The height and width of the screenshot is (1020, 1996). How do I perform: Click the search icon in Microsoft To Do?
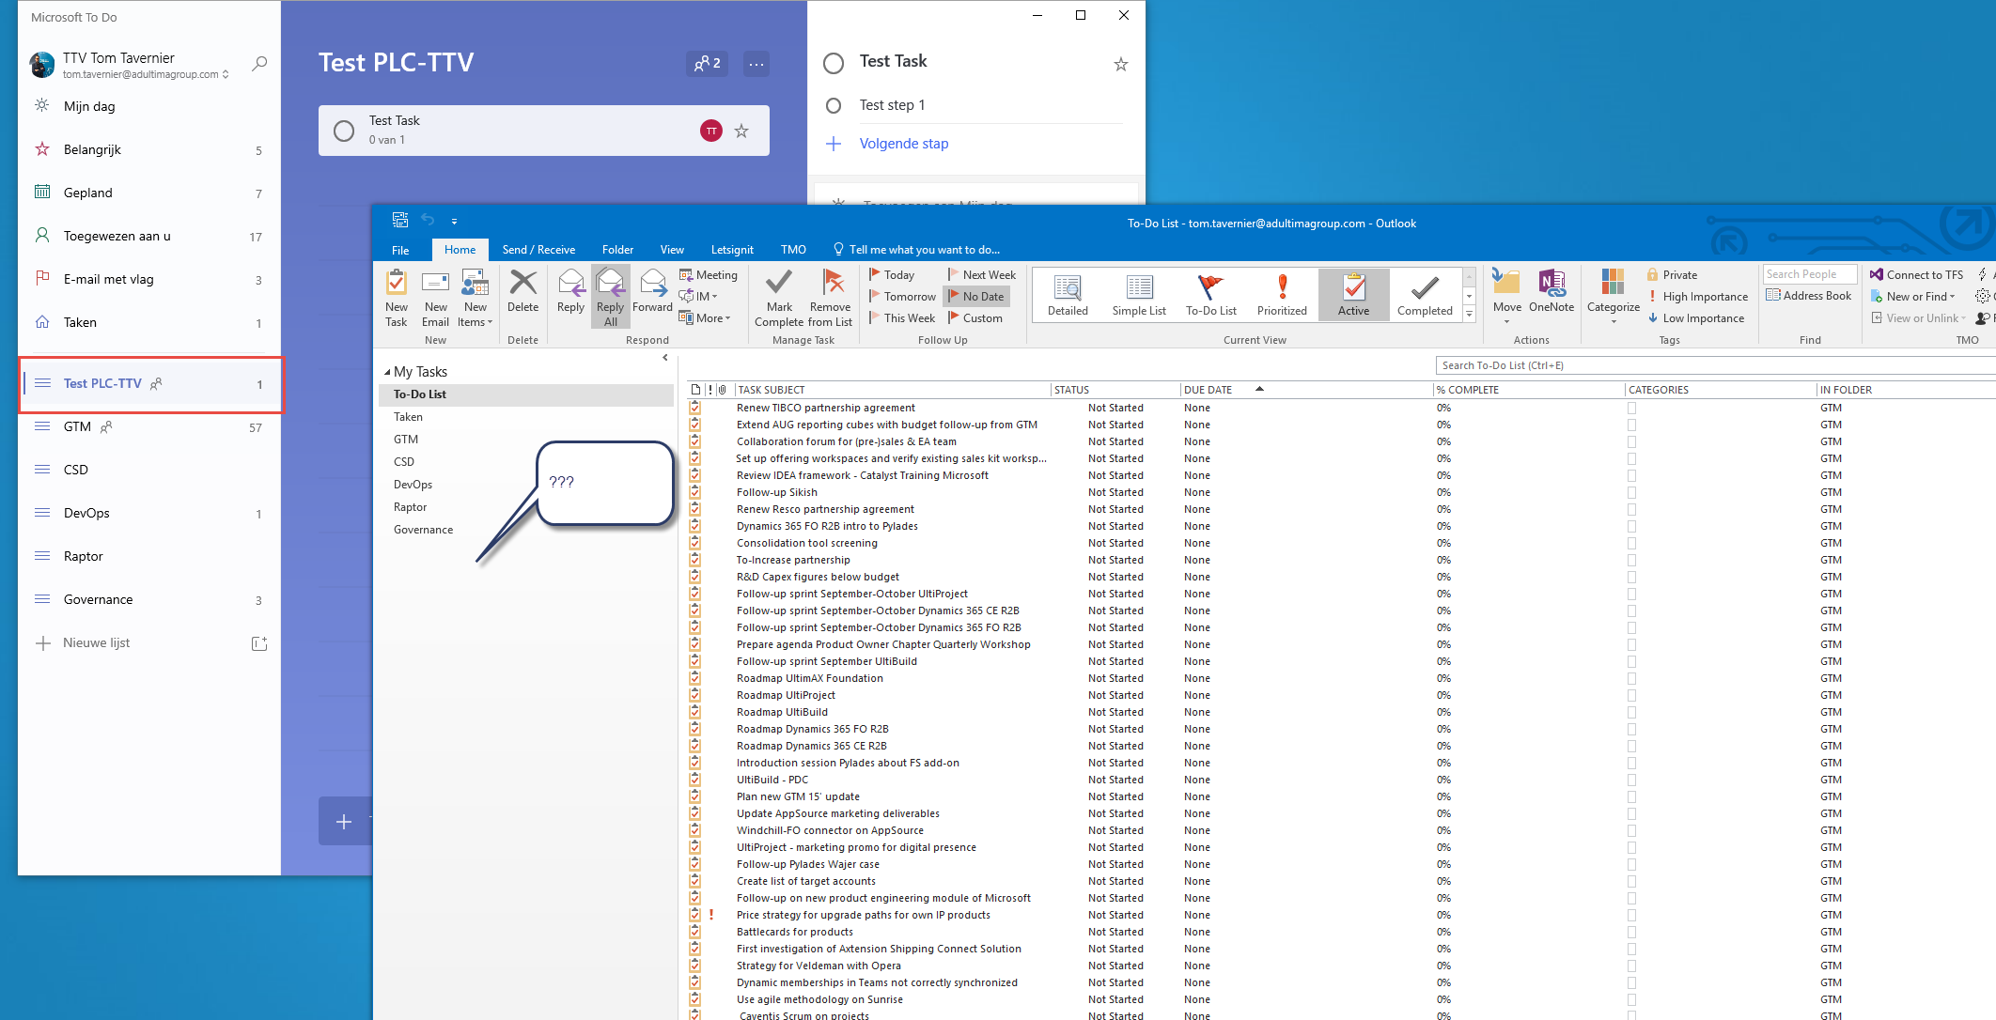[x=259, y=64]
